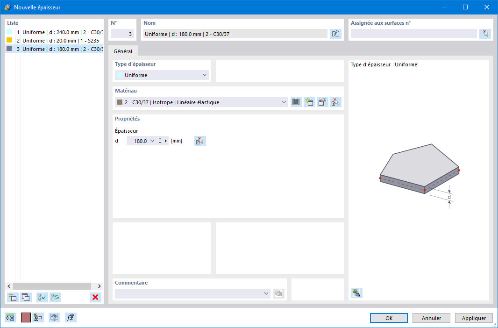Click the right arrow beside thickness stepper
The width and height of the screenshot is (498, 328).
point(166,141)
